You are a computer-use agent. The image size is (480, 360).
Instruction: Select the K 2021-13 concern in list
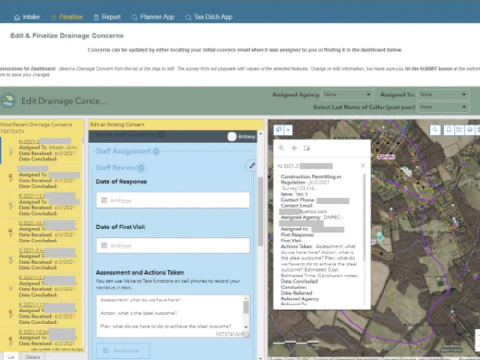[41, 204]
